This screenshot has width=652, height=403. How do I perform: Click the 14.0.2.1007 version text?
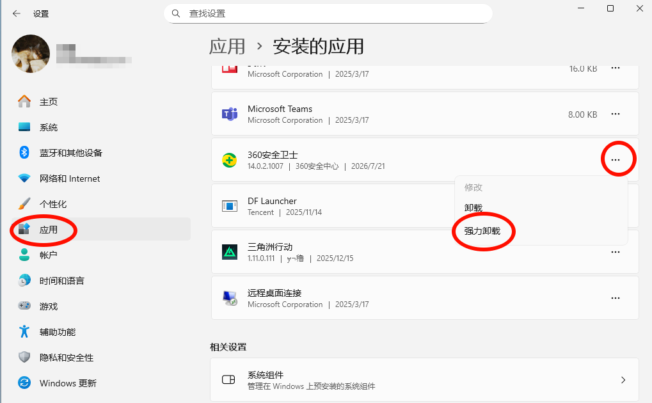click(x=266, y=166)
